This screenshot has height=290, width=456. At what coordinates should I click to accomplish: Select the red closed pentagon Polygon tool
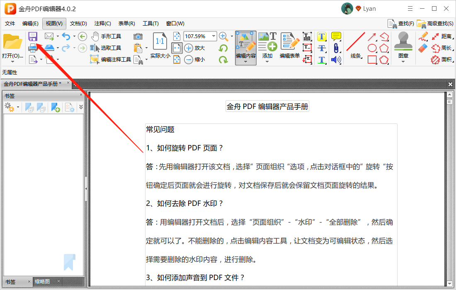384,48
